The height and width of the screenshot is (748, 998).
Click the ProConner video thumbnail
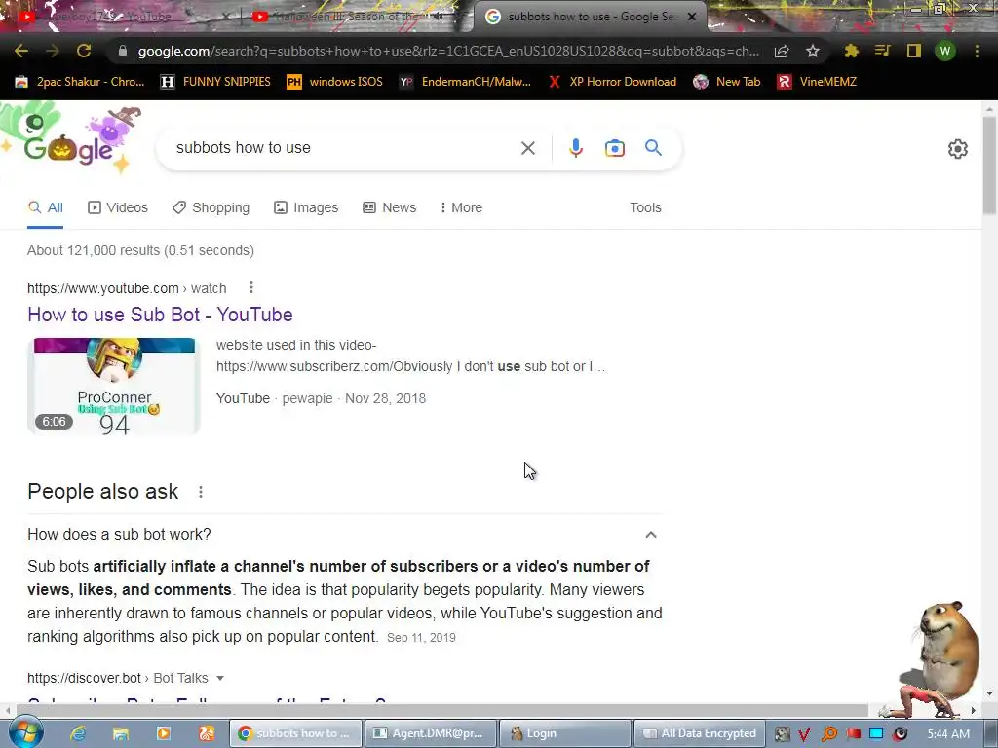click(x=114, y=386)
